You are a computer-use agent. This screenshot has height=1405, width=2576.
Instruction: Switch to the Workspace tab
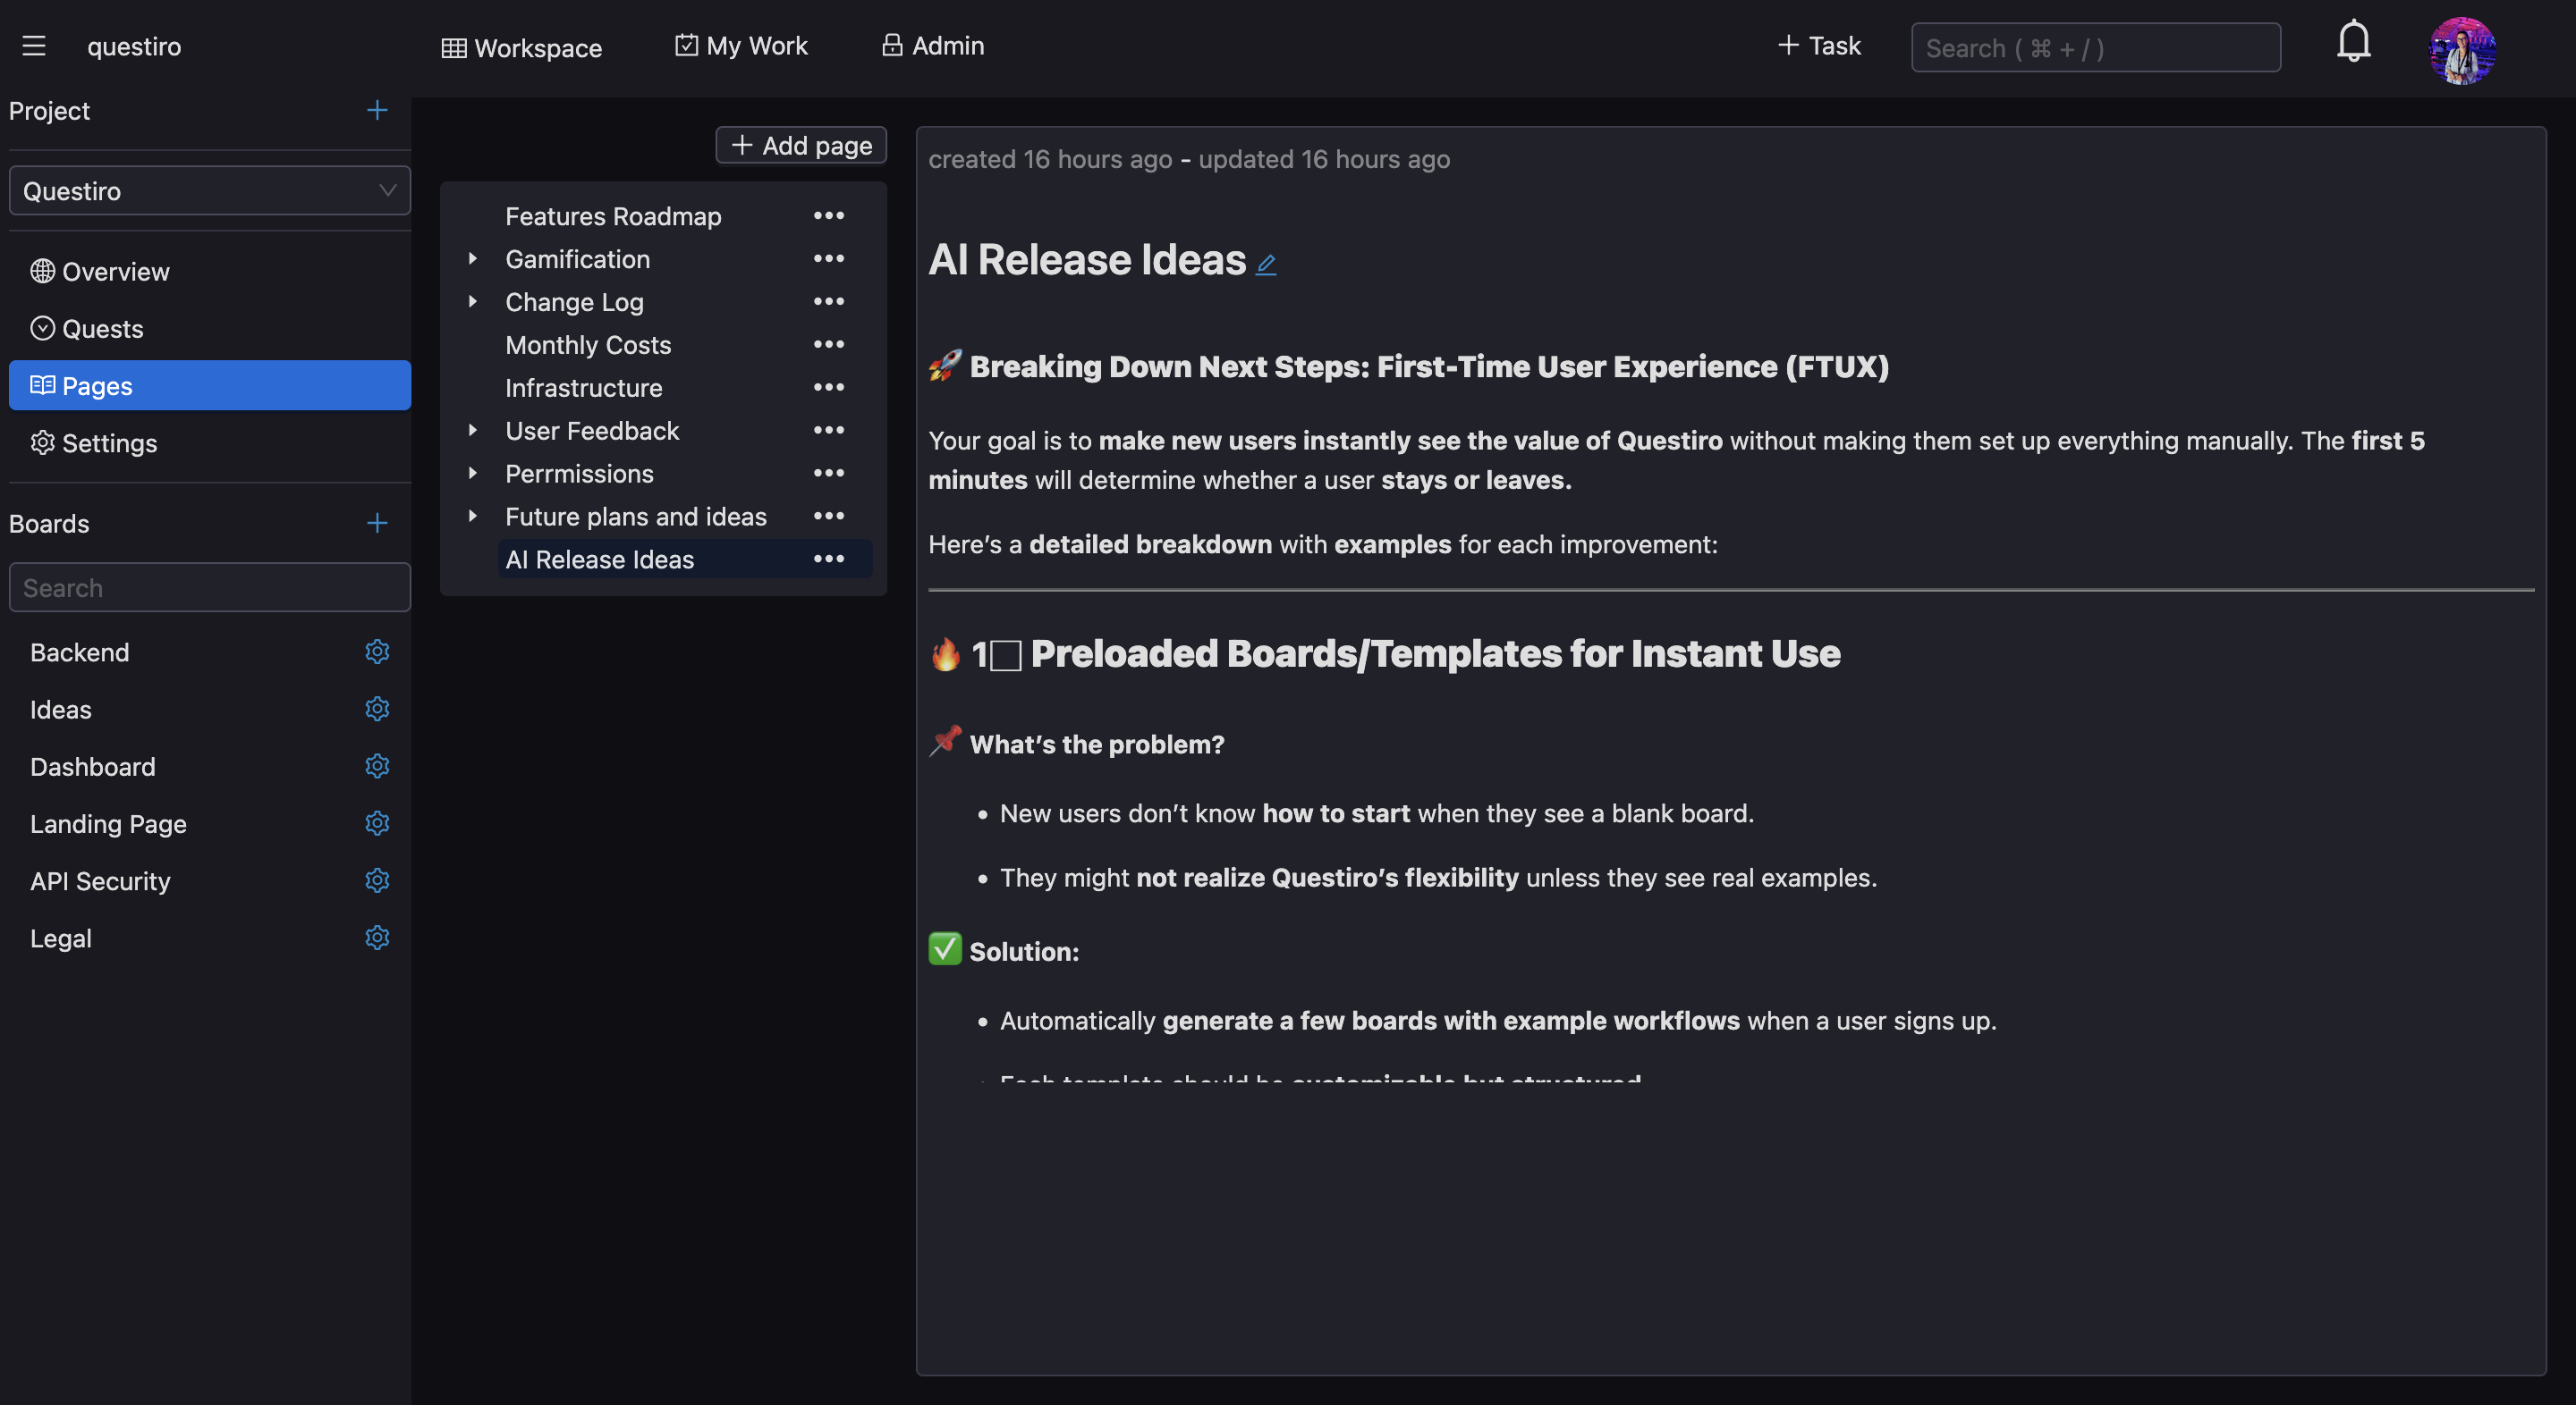pyautogui.click(x=521, y=47)
